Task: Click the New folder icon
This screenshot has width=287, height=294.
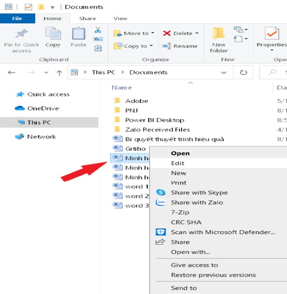Action: [219, 34]
